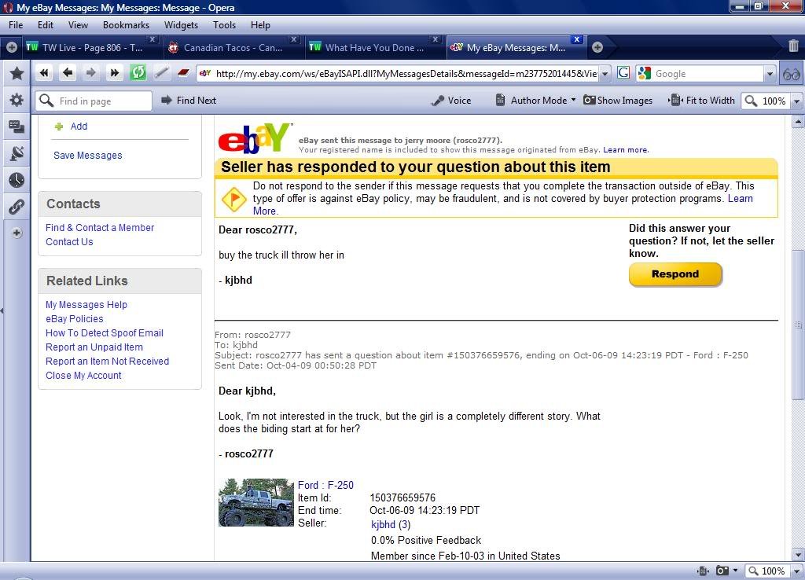Open the Google search engine dropdown arrow
805x580 pixels.
770,74
